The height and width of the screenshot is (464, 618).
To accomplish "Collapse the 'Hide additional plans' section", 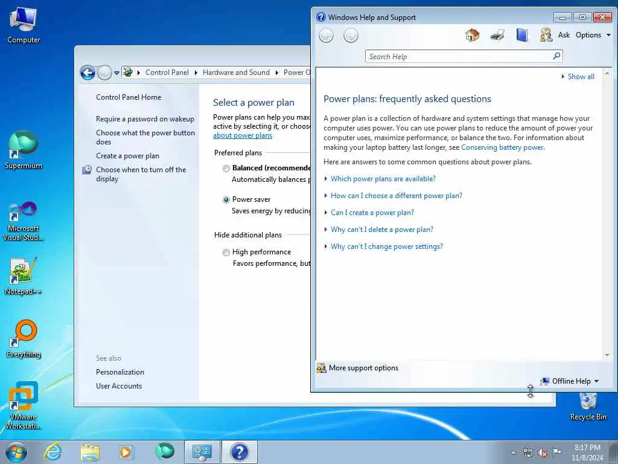I will click(248, 235).
